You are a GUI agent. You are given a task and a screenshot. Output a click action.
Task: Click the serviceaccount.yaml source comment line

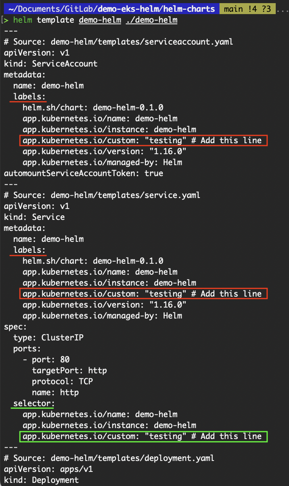(x=119, y=41)
